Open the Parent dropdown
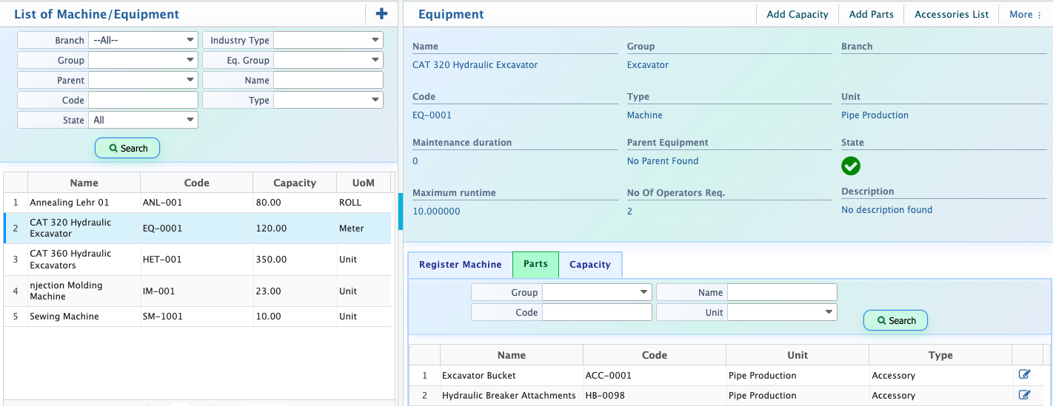1053x406 pixels. click(x=143, y=80)
